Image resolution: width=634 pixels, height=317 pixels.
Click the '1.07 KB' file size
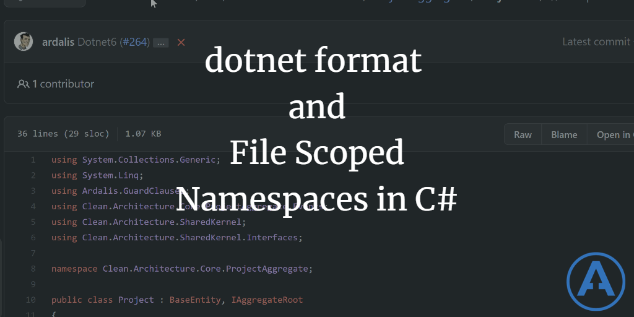point(143,134)
